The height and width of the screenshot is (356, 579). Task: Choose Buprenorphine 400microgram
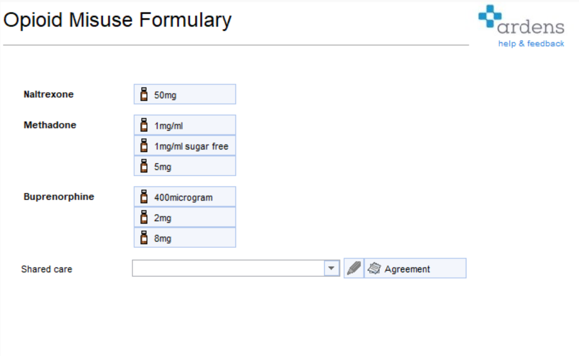point(185,197)
